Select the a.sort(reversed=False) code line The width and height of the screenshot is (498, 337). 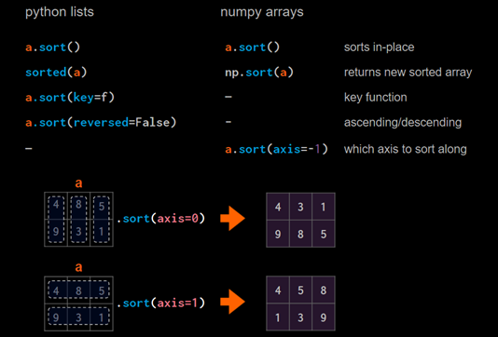(x=101, y=122)
